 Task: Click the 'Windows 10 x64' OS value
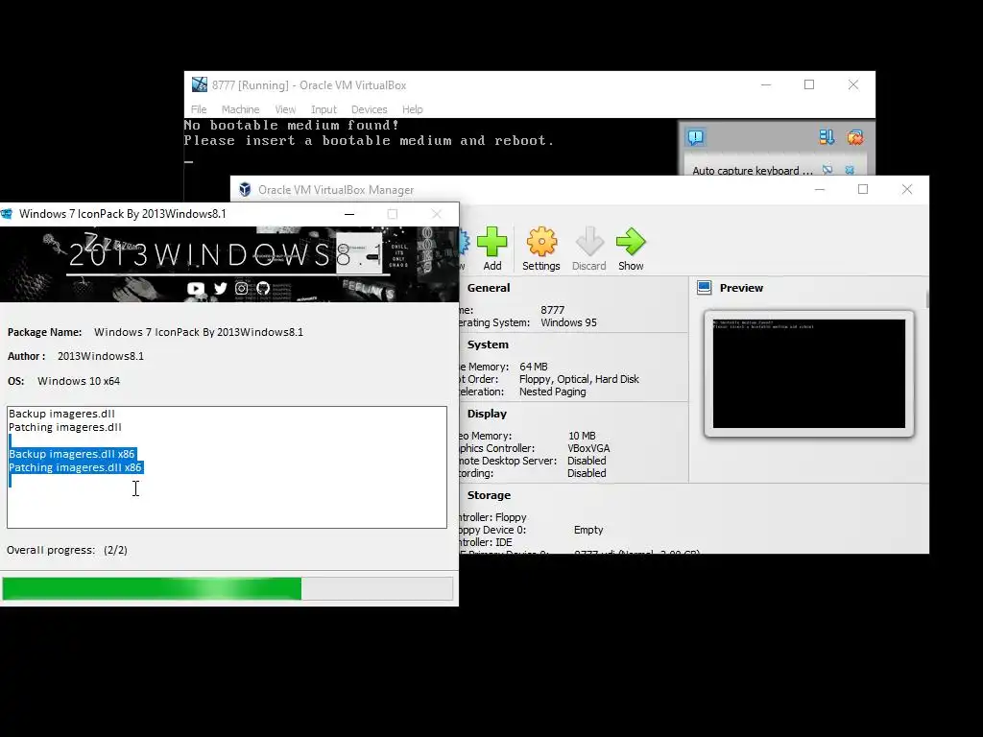coord(79,381)
